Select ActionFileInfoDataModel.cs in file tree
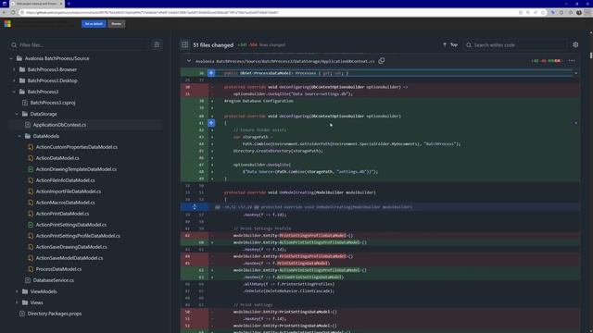Screen dimensions: 593x333 (x=66, y=180)
